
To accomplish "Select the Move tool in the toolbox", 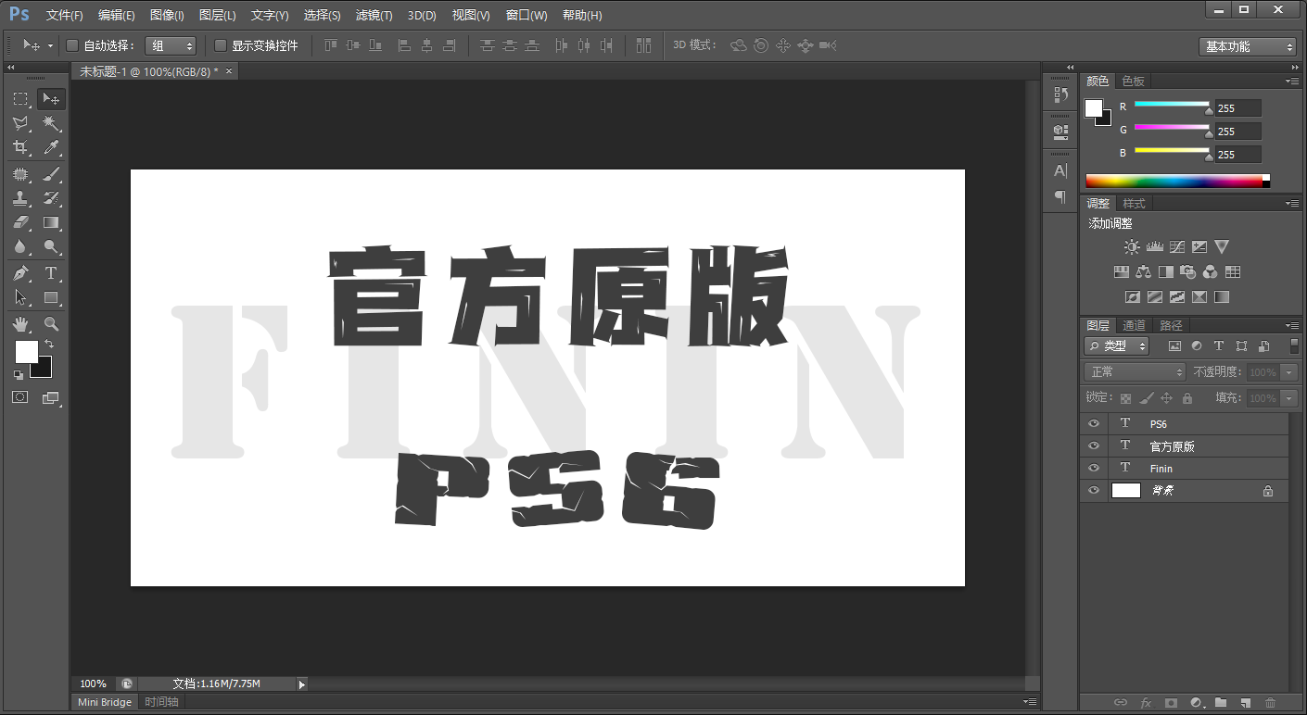I will [x=51, y=99].
